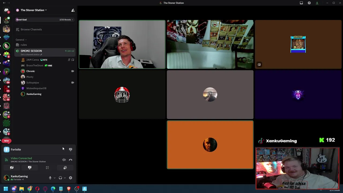Open Microsoft Edge from the taskbar
This screenshot has height=193, width=343.
pos(53,189)
